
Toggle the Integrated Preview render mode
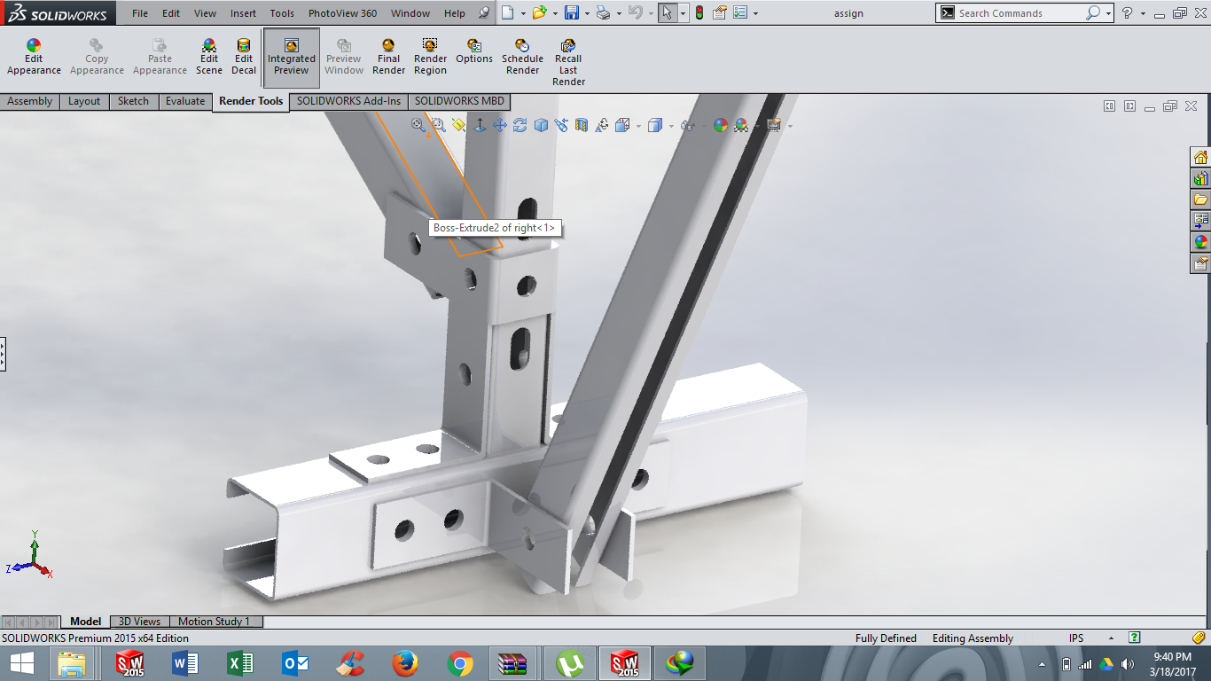(x=292, y=58)
